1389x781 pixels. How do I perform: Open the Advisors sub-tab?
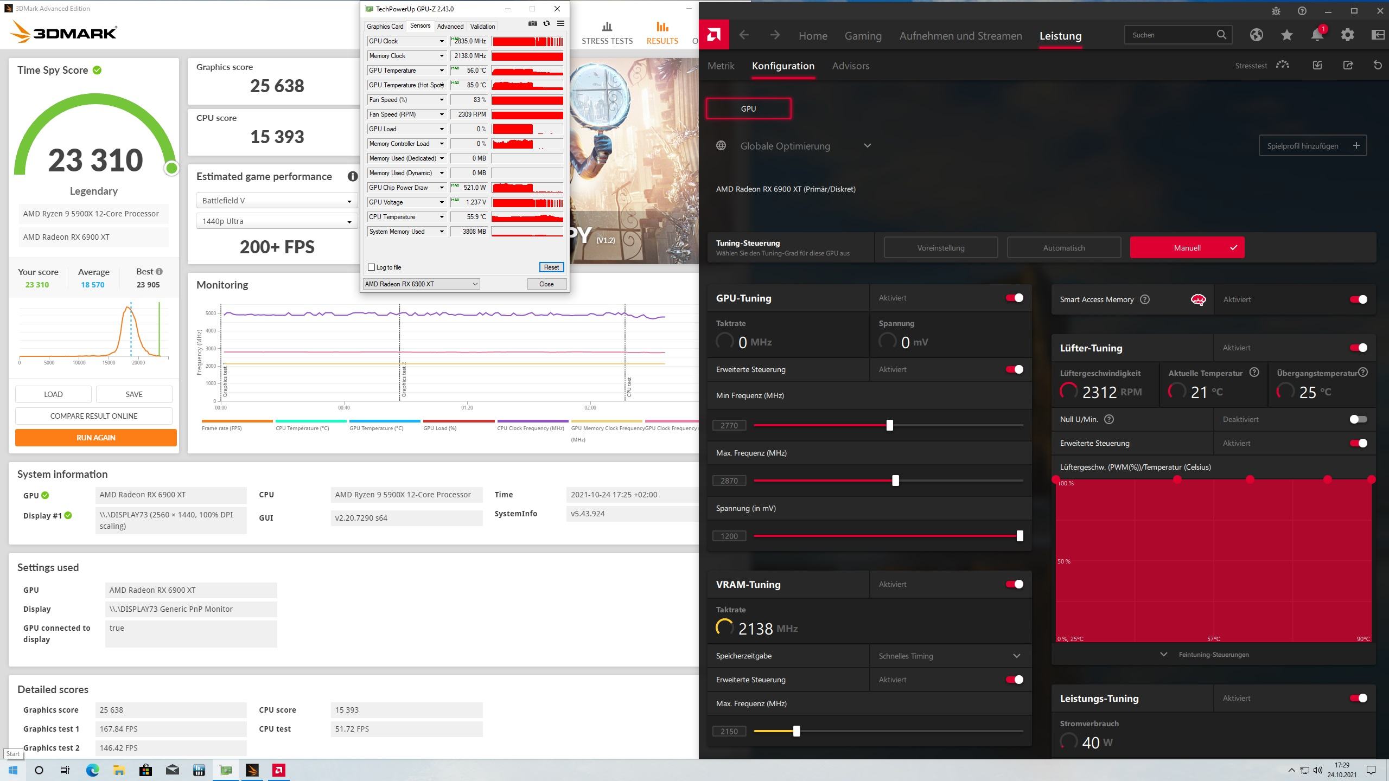(851, 66)
